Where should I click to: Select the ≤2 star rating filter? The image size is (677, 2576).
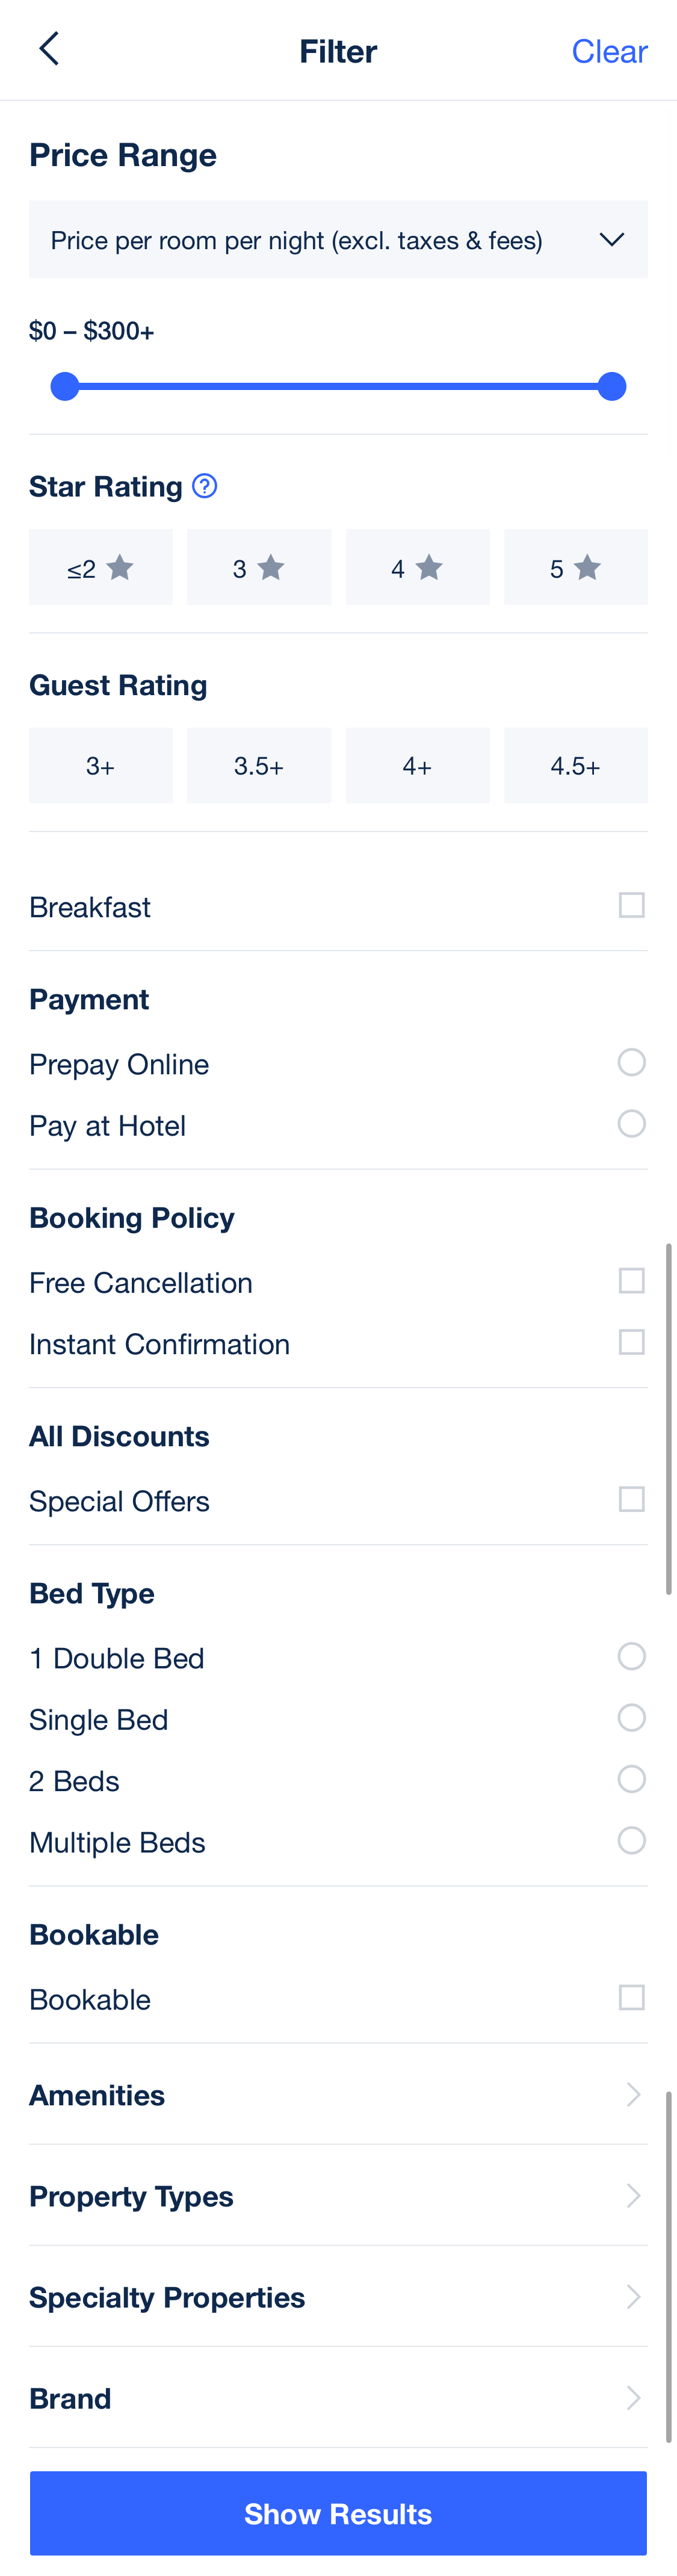[x=100, y=566]
